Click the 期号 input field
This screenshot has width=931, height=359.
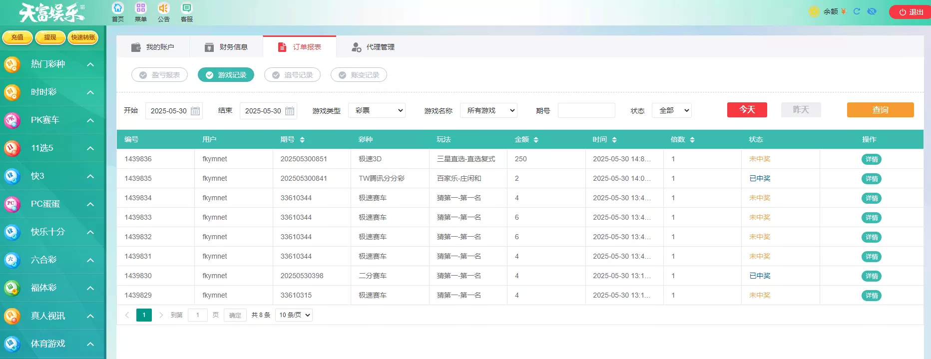586,110
